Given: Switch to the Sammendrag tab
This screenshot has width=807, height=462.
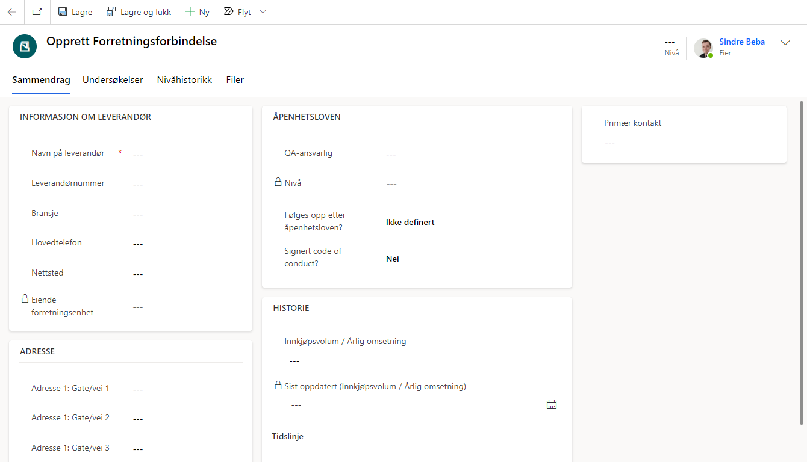Looking at the screenshot, I should pyautogui.click(x=41, y=80).
